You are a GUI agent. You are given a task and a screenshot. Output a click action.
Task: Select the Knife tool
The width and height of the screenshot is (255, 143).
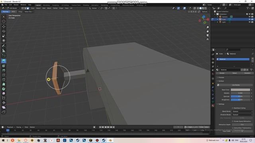(x=4, y=79)
